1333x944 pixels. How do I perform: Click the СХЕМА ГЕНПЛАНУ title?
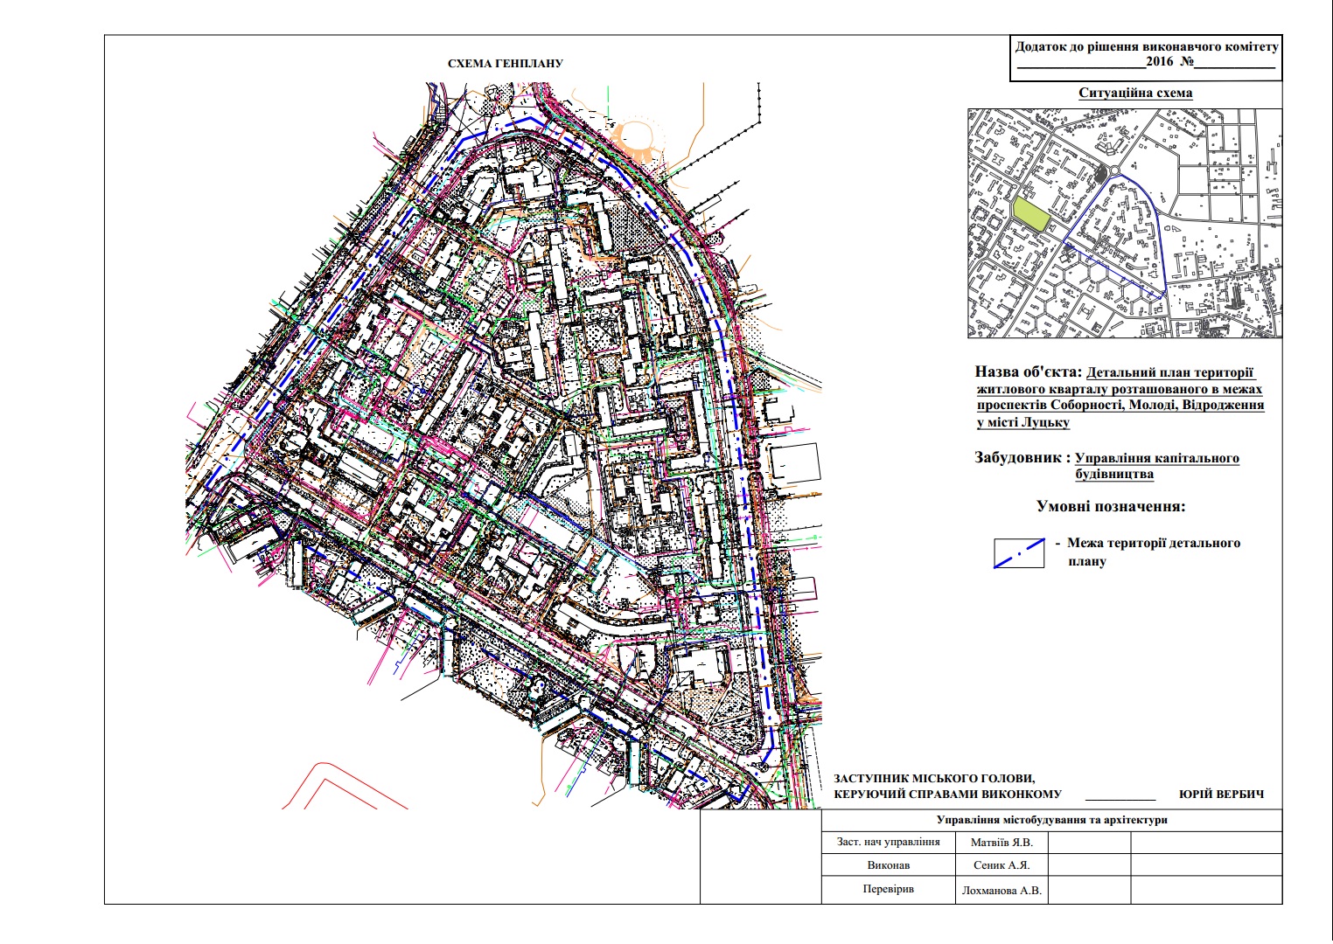pyautogui.click(x=505, y=64)
